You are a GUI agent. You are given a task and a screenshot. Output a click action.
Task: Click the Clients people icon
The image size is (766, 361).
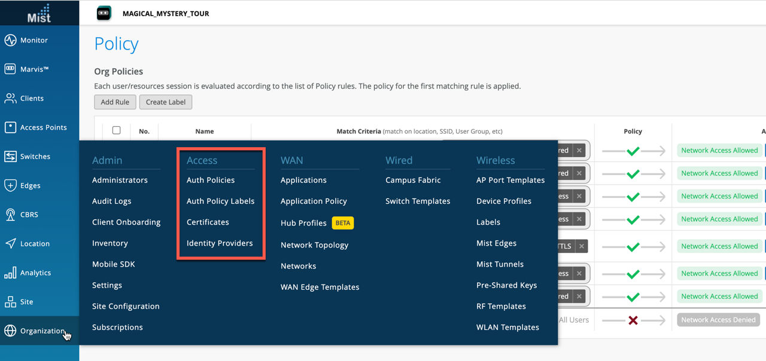(x=10, y=98)
